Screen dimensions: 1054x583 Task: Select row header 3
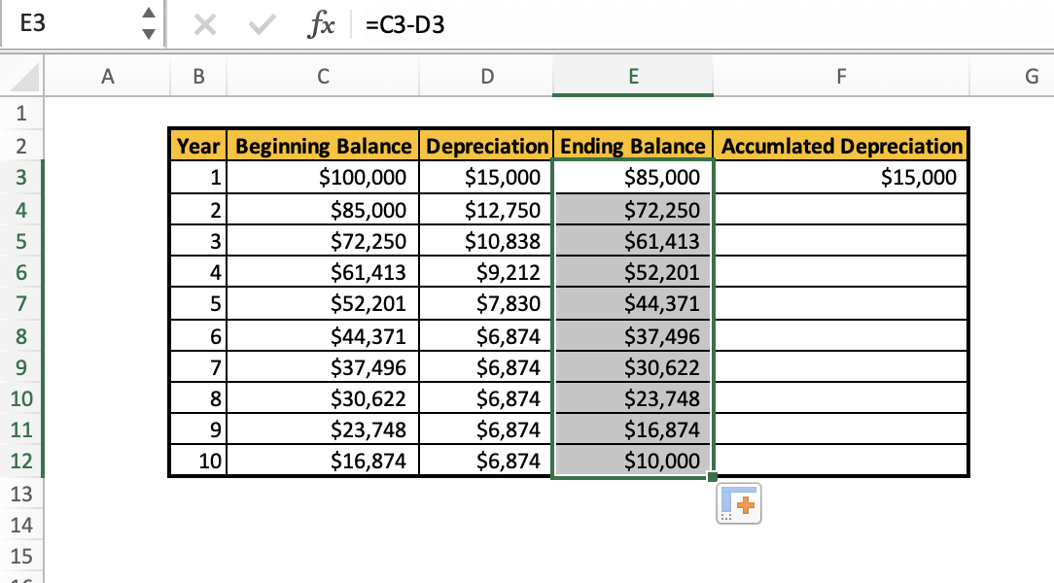pos(21,177)
